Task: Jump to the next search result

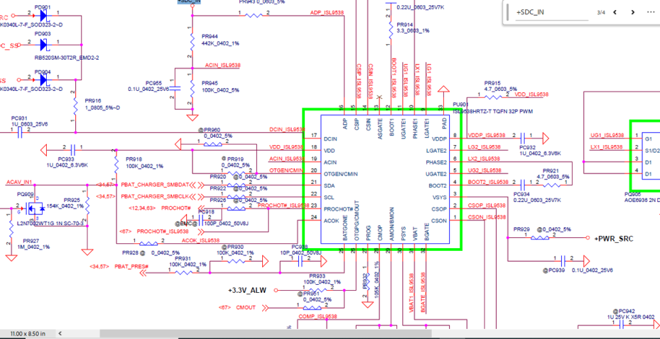Action: [x=633, y=12]
